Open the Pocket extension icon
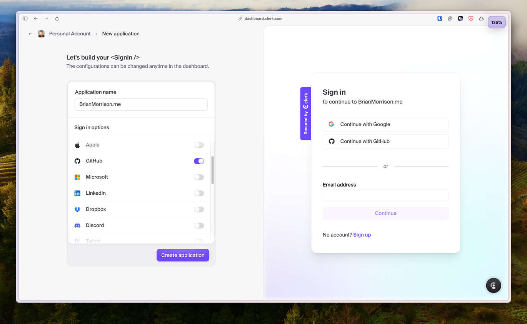This screenshot has width=527, height=324. tap(471, 18)
